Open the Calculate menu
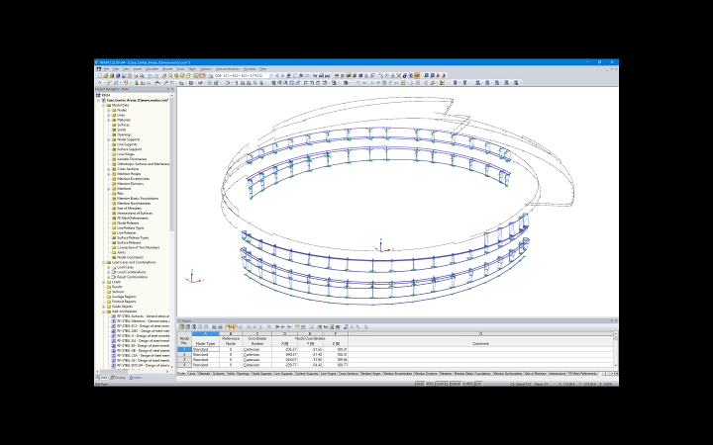 (152, 69)
